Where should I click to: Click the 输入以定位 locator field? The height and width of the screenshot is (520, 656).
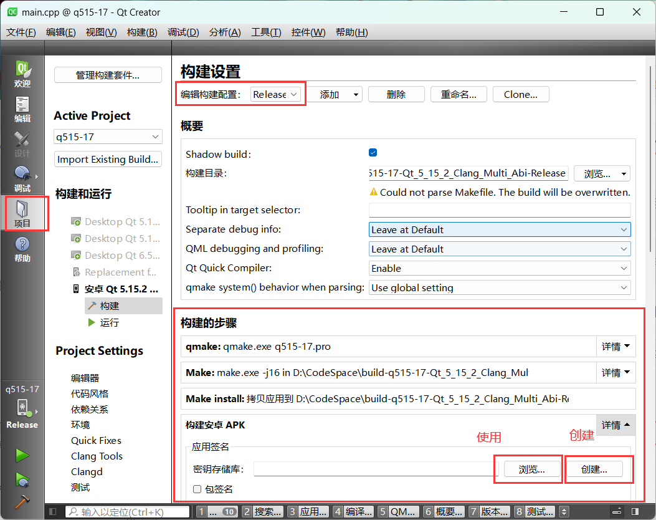click(x=128, y=511)
